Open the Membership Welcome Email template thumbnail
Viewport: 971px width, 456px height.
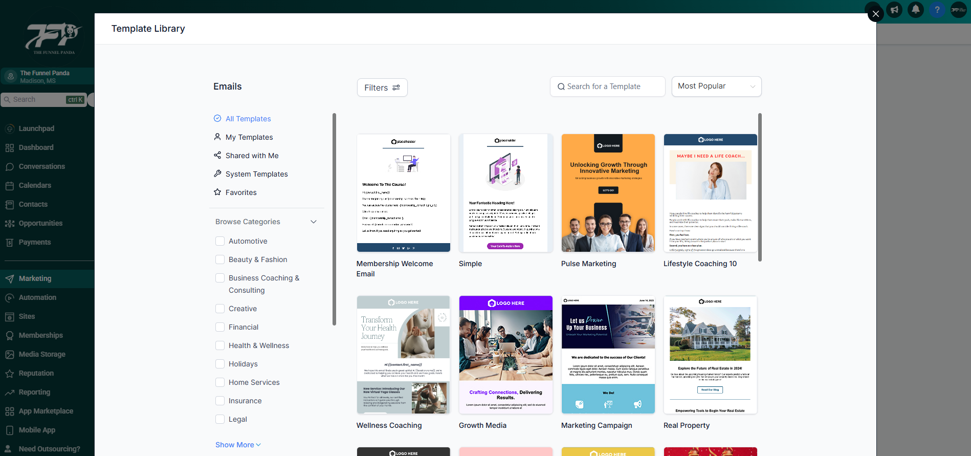click(404, 193)
